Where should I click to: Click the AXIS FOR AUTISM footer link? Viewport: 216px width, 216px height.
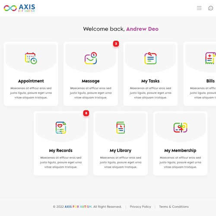pyautogui.click(x=78, y=206)
